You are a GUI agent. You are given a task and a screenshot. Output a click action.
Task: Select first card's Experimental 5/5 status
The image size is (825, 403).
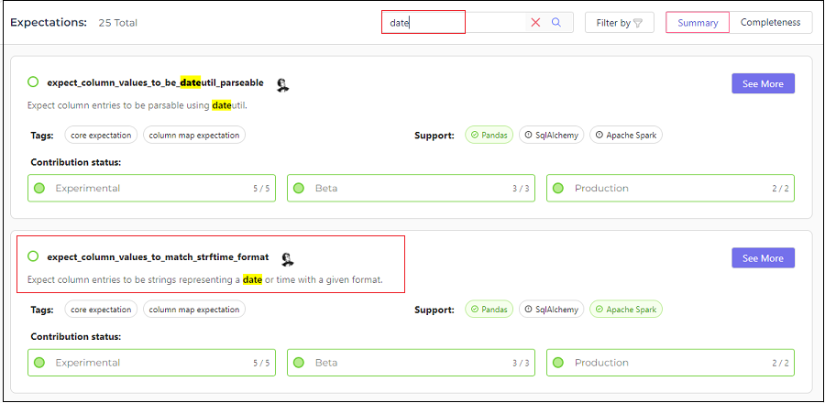coord(151,188)
